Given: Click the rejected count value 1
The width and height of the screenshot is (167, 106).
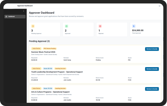Looking at the screenshot, I should click(x=99, y=31).
